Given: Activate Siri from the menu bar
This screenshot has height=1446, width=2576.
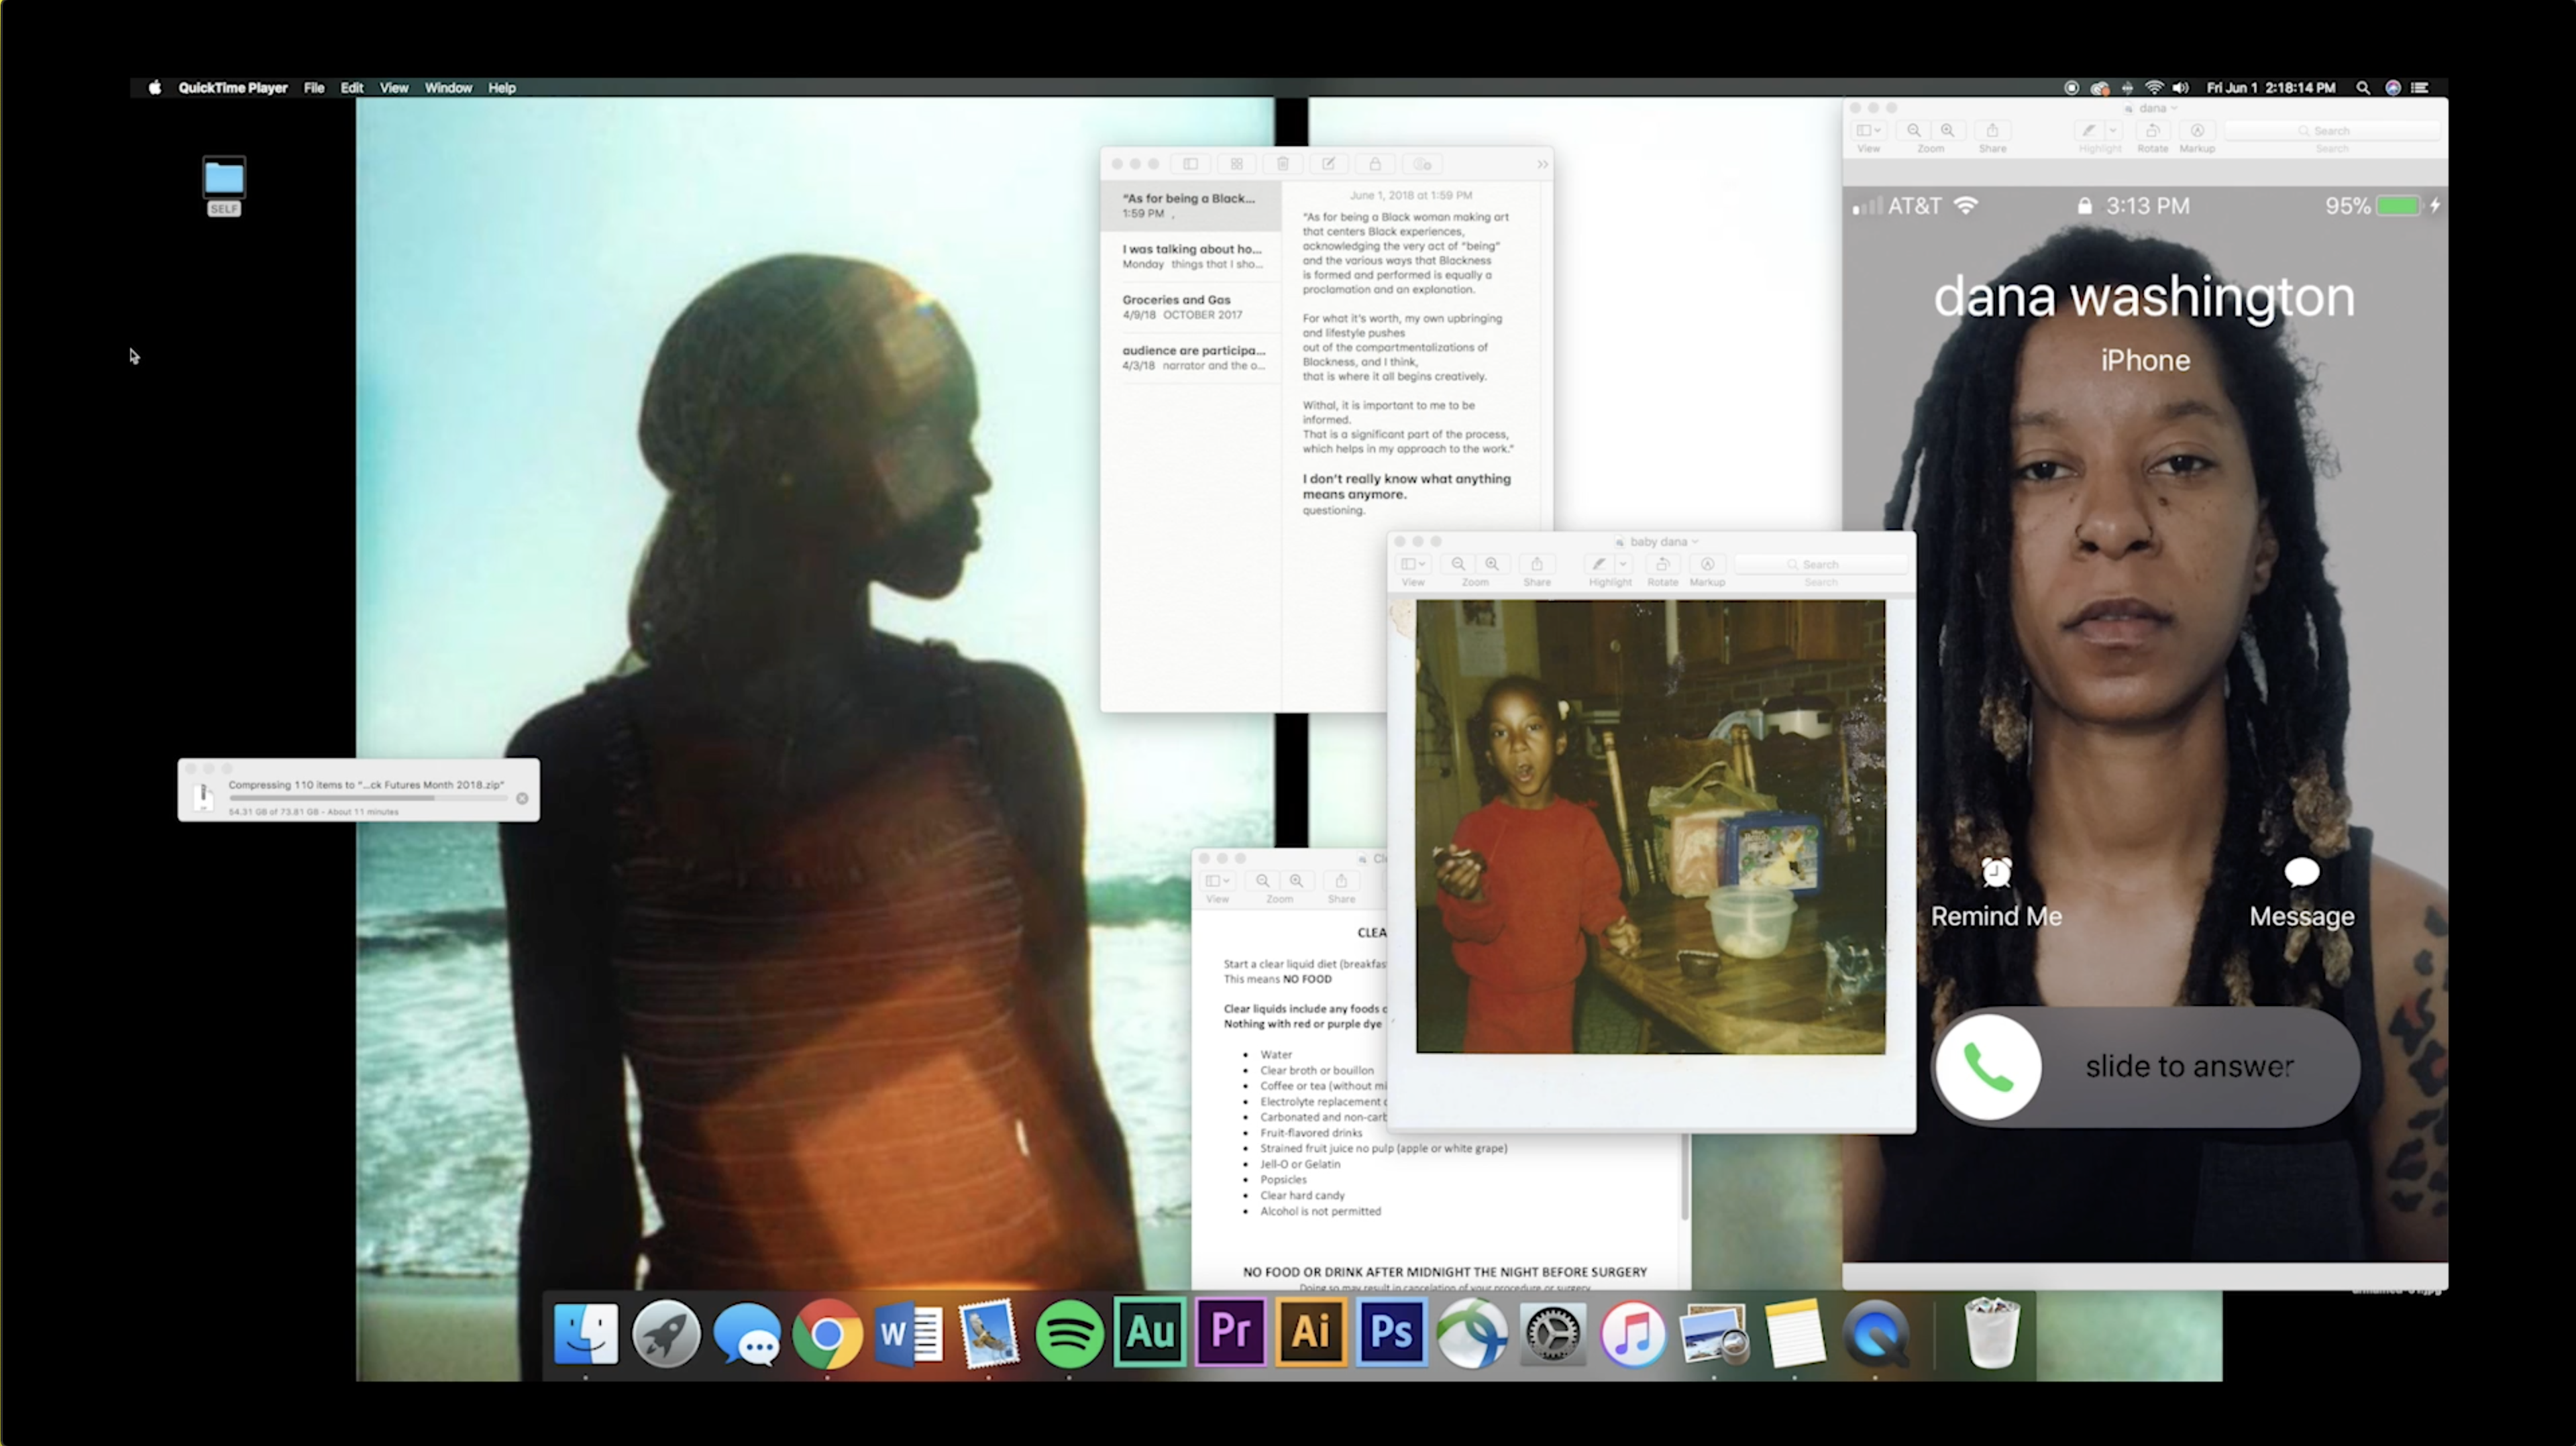Looking at the screenshot, I should pyautogui.click(x=2393, y=88).
